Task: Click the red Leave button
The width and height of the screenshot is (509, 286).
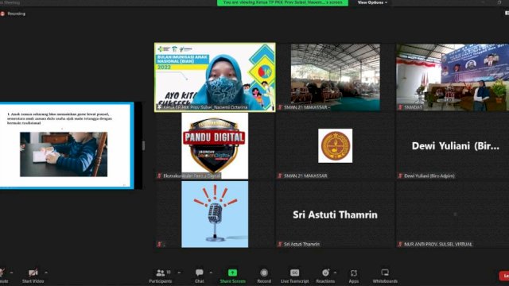Action: click(x=504, y=276)
